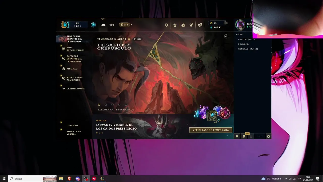Expand the RAG (0/3) friends group
Screen dimensions: 323x182
243,44
